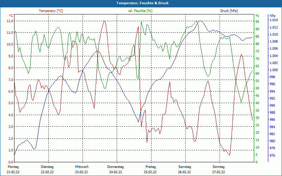
Task: Click the Mittwoch 23.02.22 date label
Action: click(x=82, y=169)
